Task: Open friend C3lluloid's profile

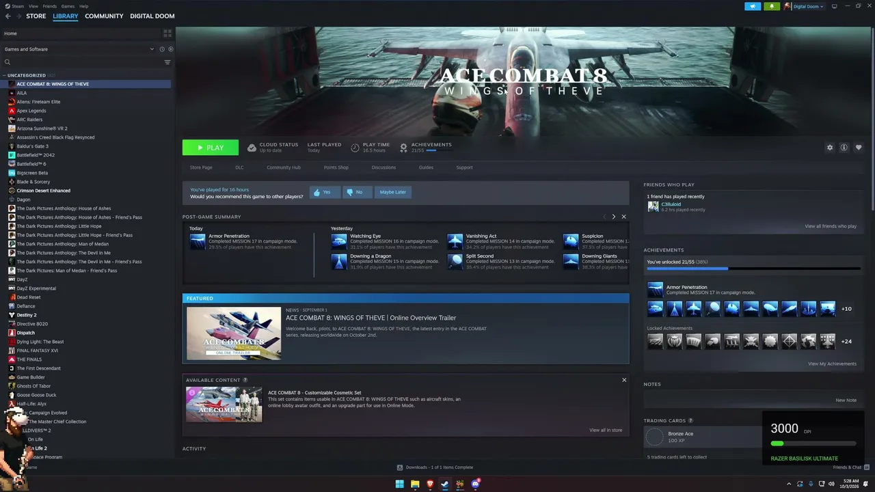Action: (x=671, y=204)
